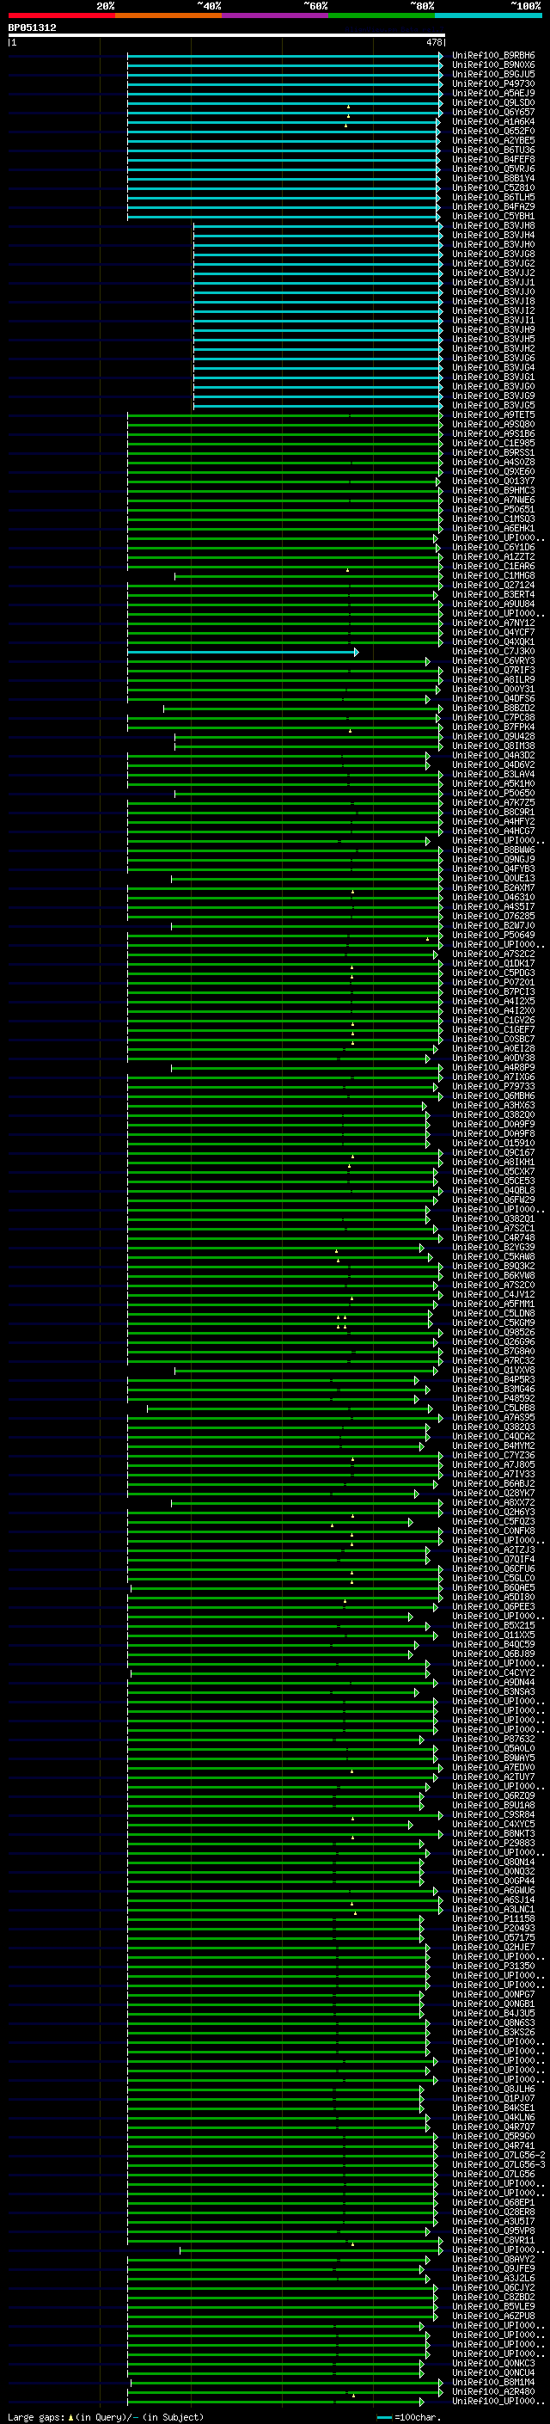Screen dimensions: 550x2424
Task: Select the UniRef100_B3VJH4 hit label
Action: tap(493, 236)
